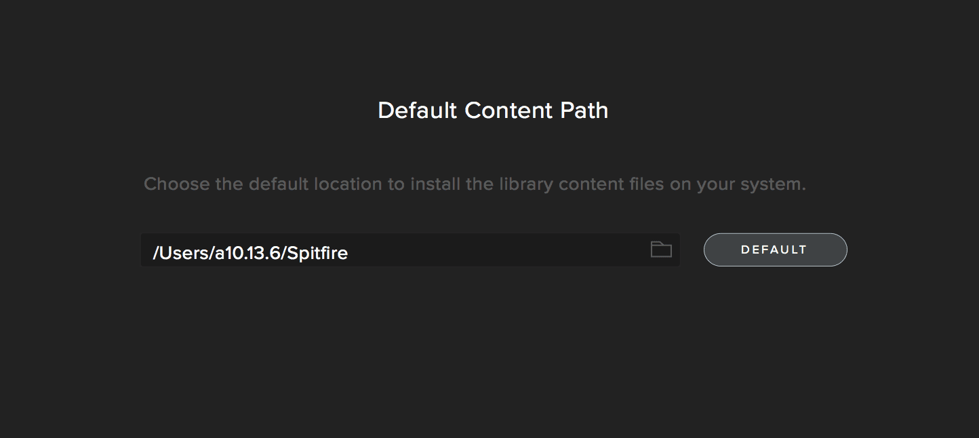Open the folder browser icon
Viewport: 979px width, 438px height.
(661, 250)
